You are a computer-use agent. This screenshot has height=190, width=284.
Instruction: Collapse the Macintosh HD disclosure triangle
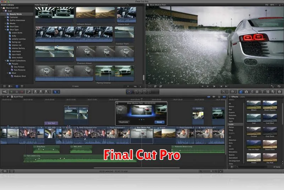pyautogui.click(x=1, y=8)
